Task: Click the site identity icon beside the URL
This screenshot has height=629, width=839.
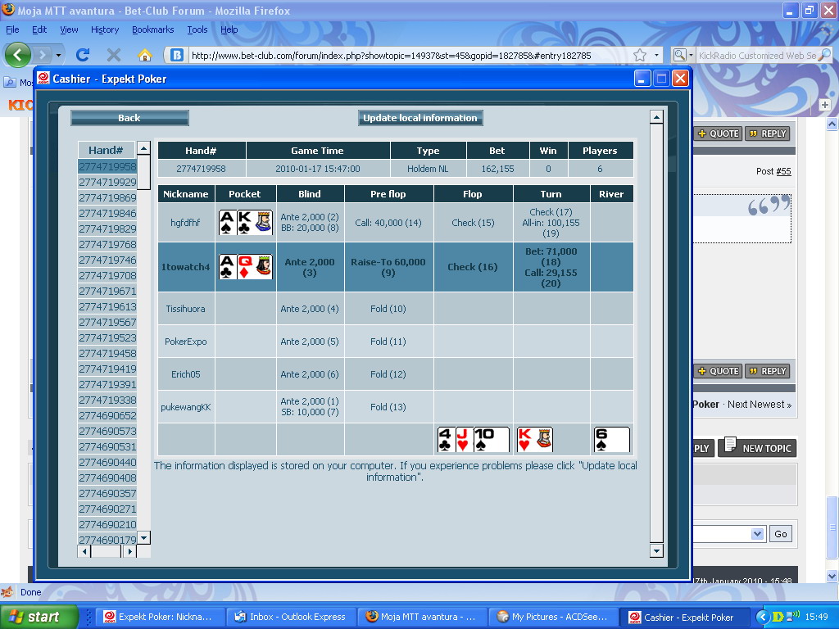Action: 177,55
